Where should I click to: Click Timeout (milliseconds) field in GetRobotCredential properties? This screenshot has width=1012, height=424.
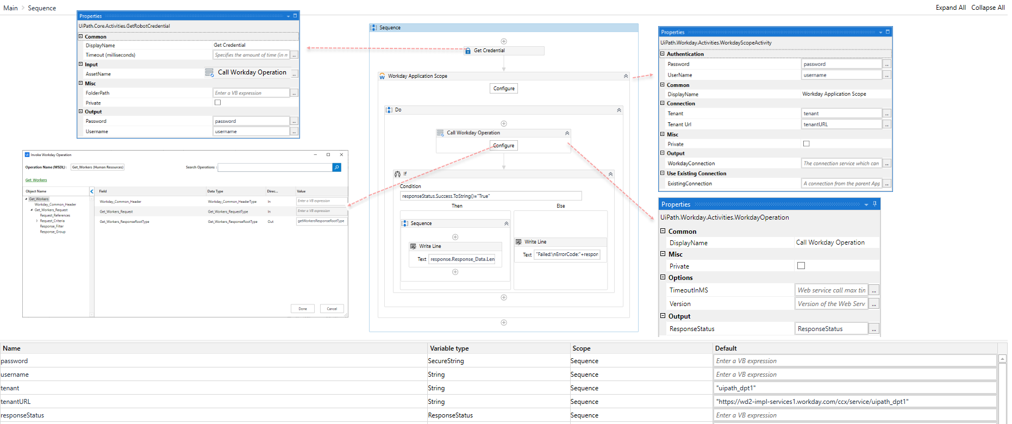252,55
